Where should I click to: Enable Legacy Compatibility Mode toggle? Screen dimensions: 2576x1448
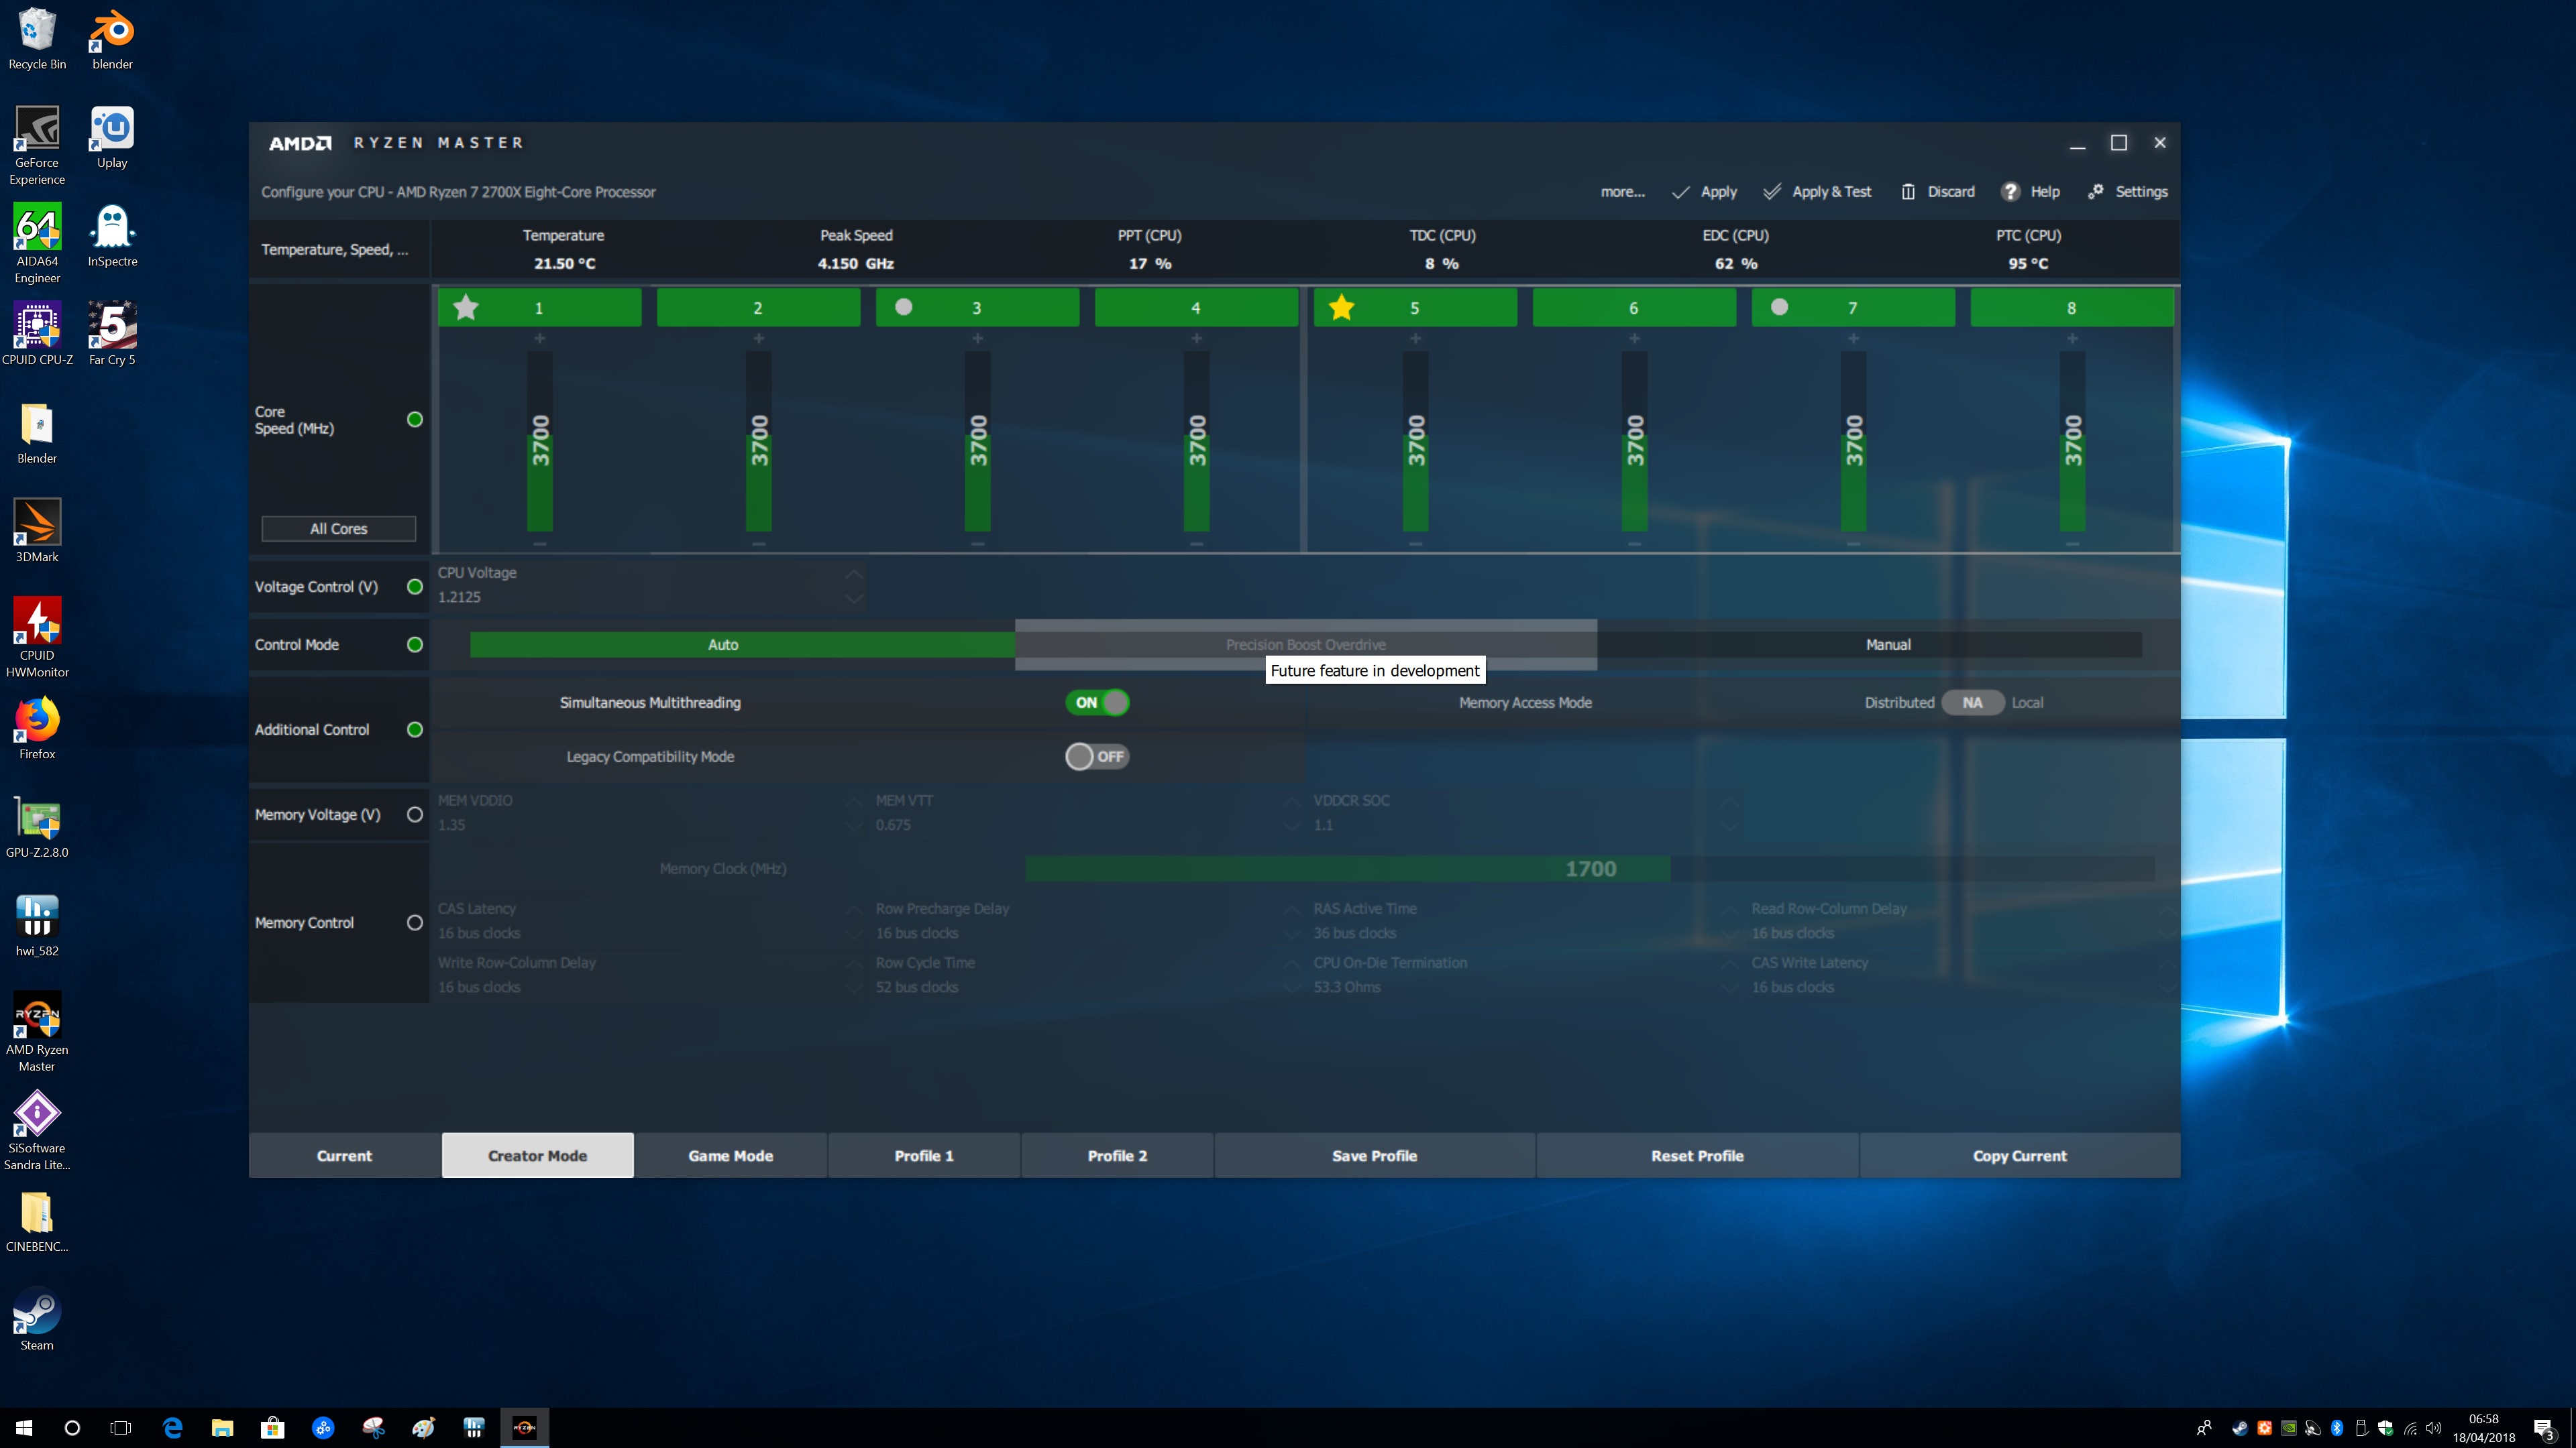coord(1097,756)
